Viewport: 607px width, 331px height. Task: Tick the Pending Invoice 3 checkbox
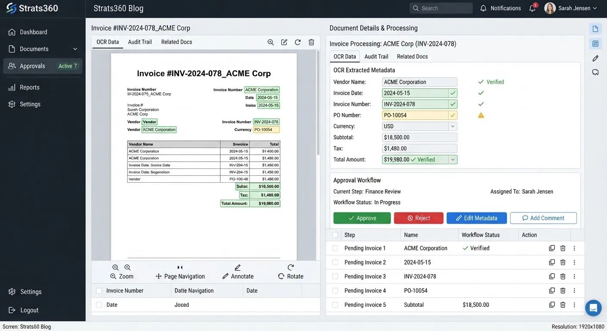[x=335, y=277]
